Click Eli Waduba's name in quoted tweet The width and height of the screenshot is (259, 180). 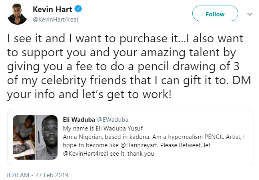78,119
